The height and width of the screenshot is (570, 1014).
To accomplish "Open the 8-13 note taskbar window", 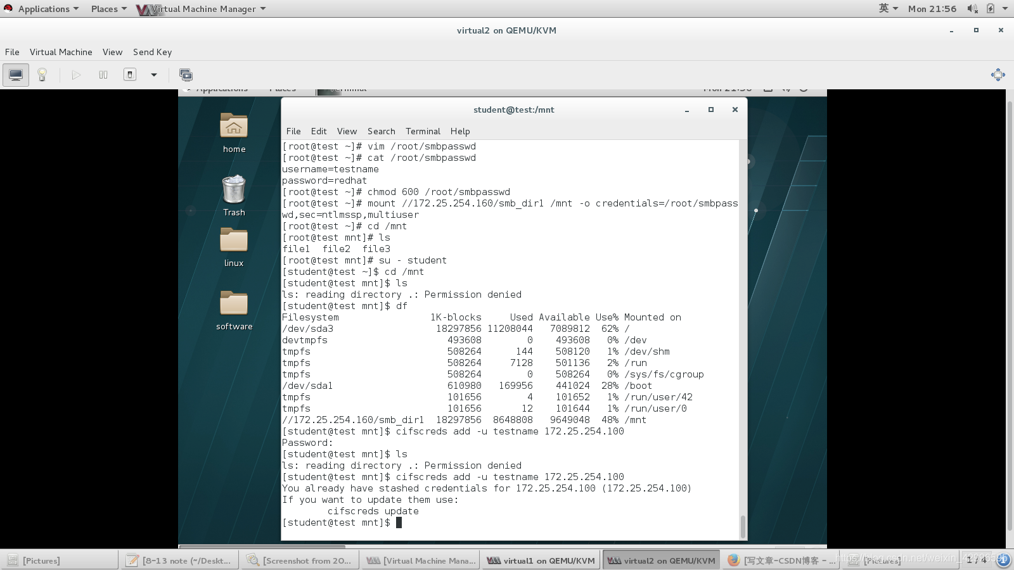I will click(x=179, y=560).
